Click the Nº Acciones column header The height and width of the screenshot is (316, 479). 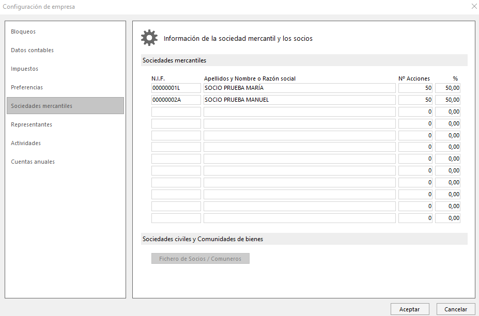click(x=414, y=78)
